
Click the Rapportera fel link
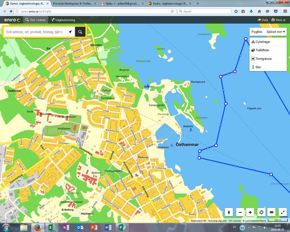point(199,221)
